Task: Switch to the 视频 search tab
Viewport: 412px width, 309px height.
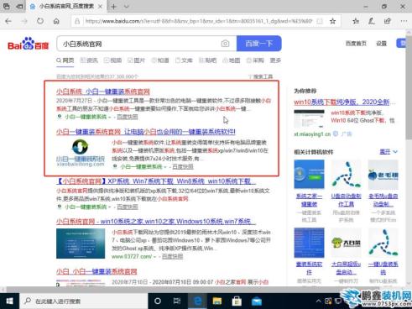Action: coord(112,60)
